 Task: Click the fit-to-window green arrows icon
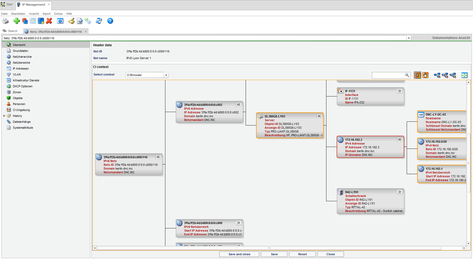click(x=464, y=75)
